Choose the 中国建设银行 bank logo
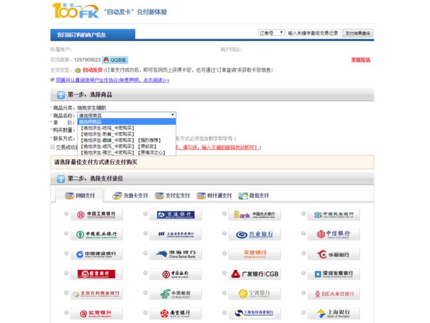 pos(96,254)
